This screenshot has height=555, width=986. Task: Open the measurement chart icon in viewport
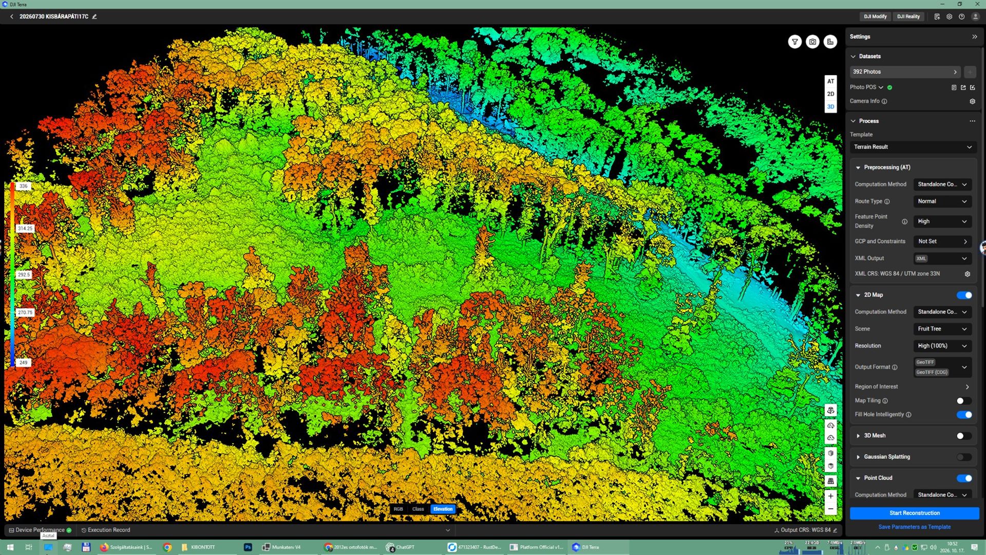830,42
